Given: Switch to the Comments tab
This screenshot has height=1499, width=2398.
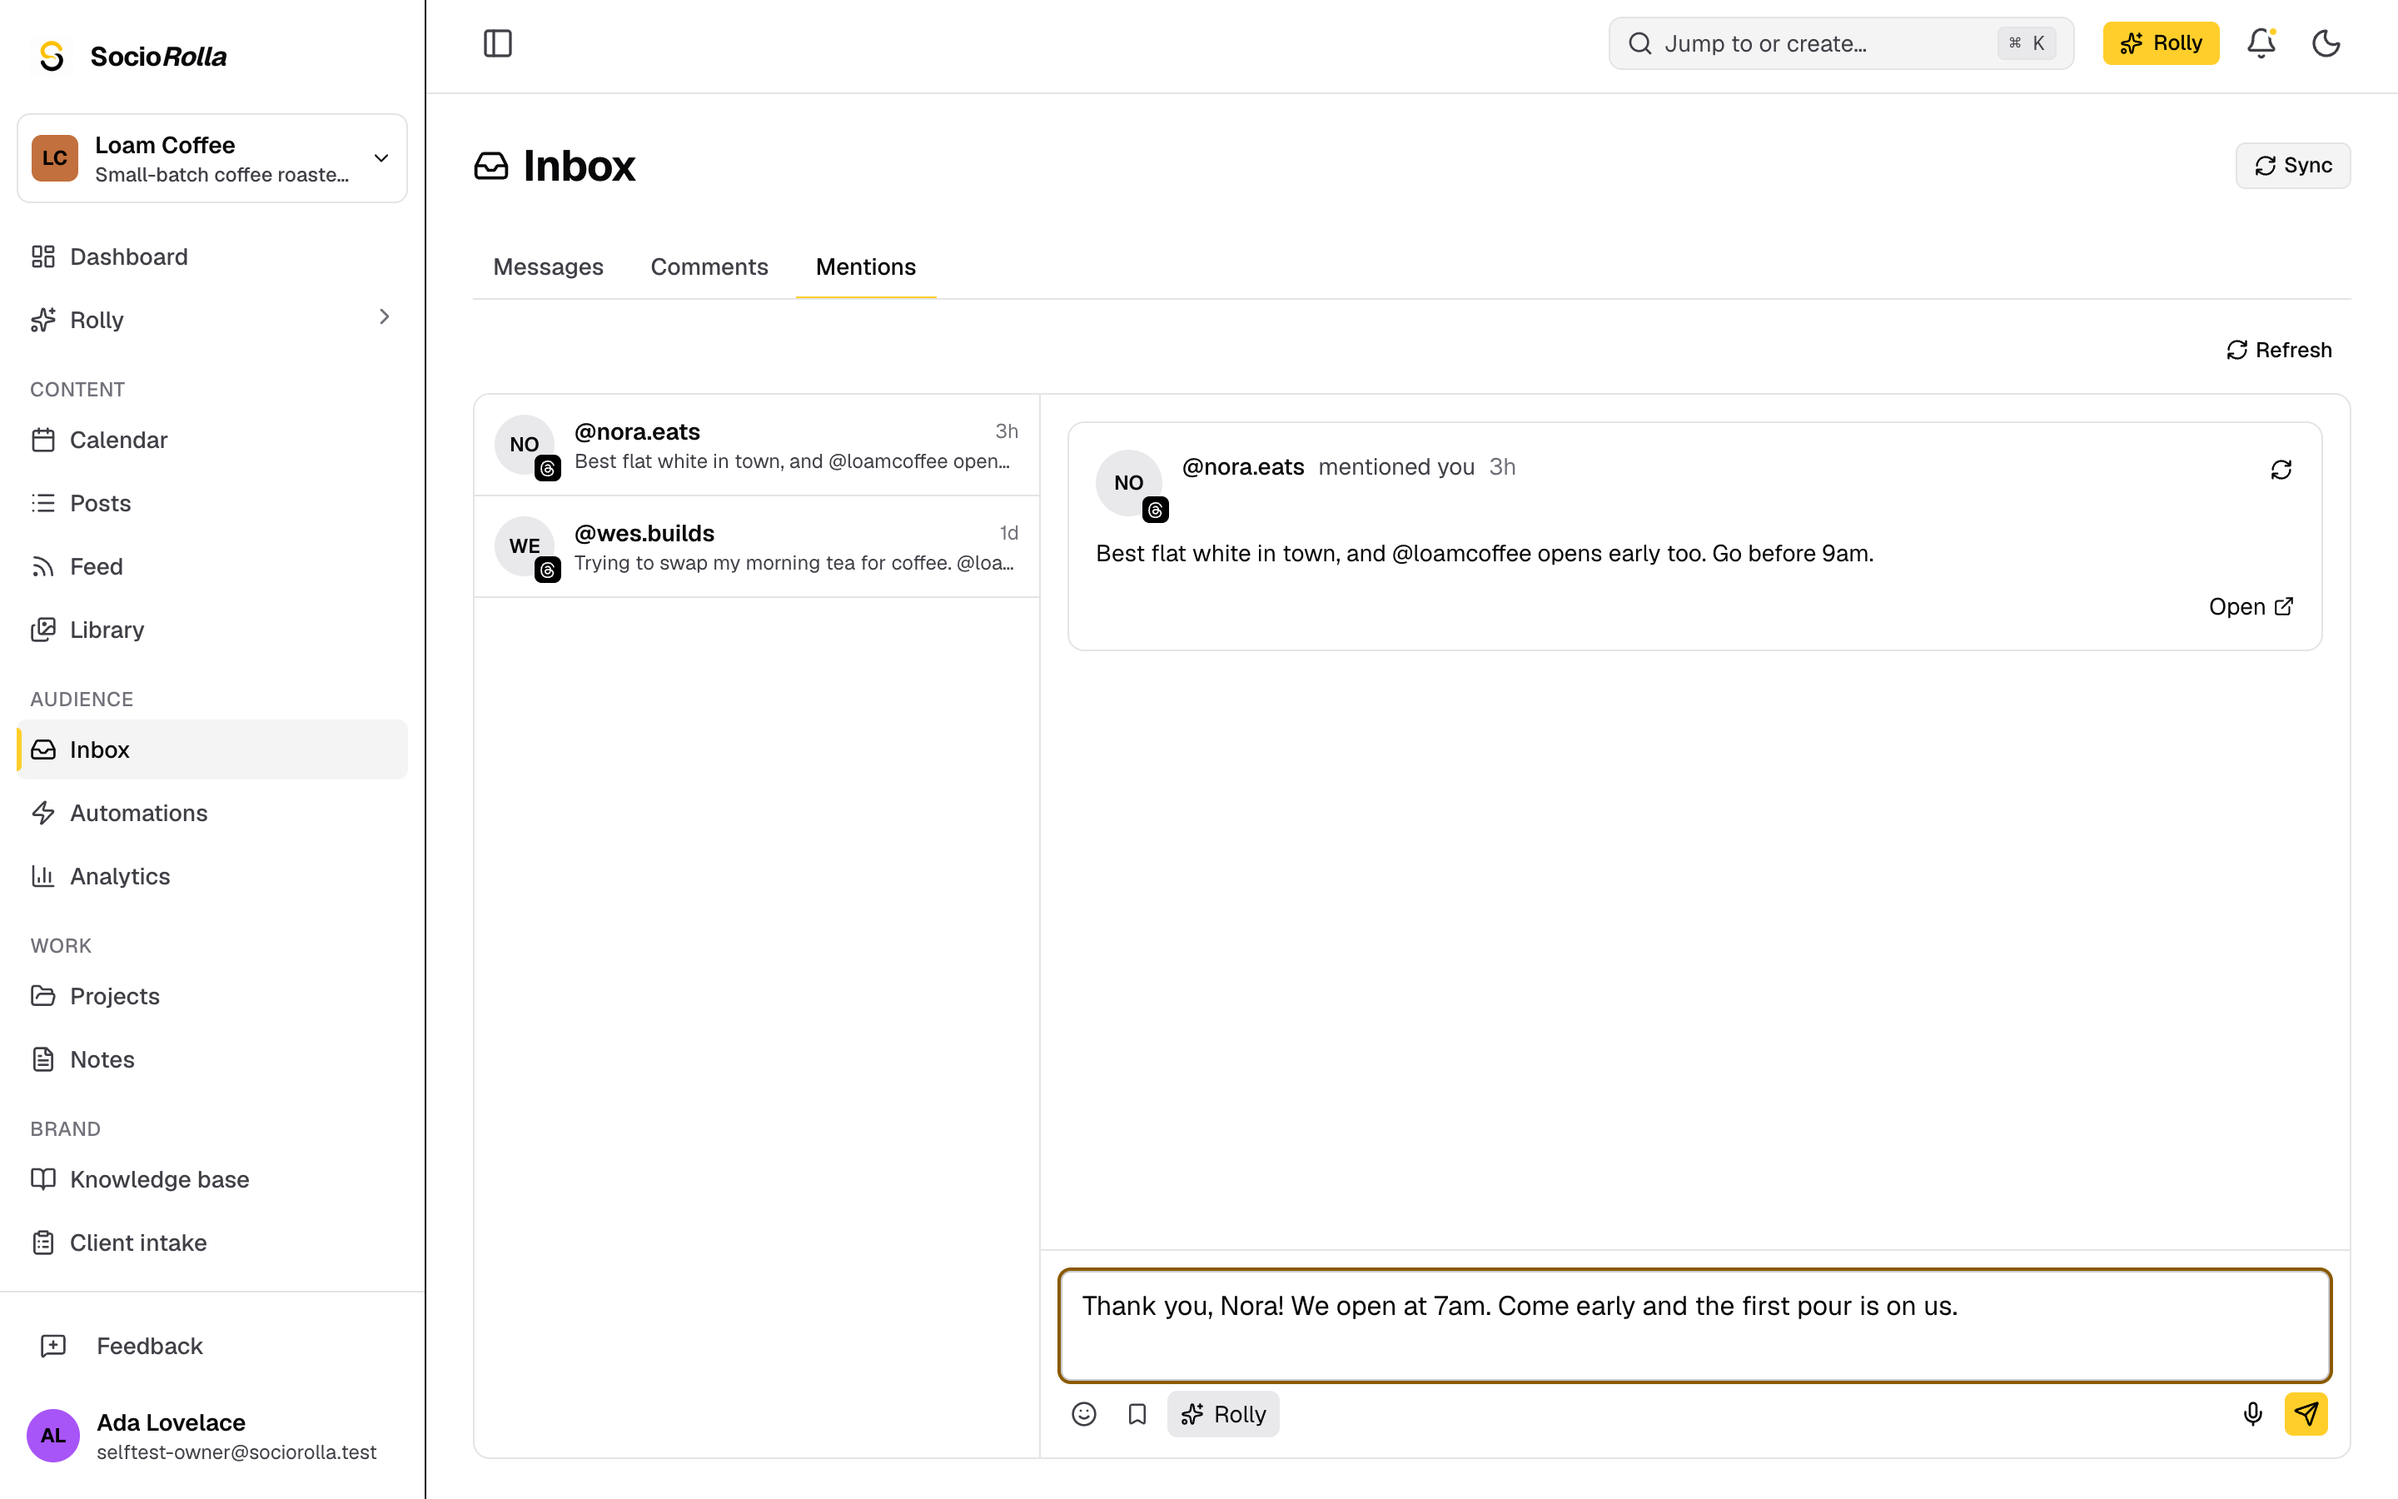Looking at the screenshot, I should point(709,266).
